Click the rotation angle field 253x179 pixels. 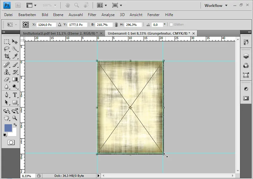click(157, 25)
